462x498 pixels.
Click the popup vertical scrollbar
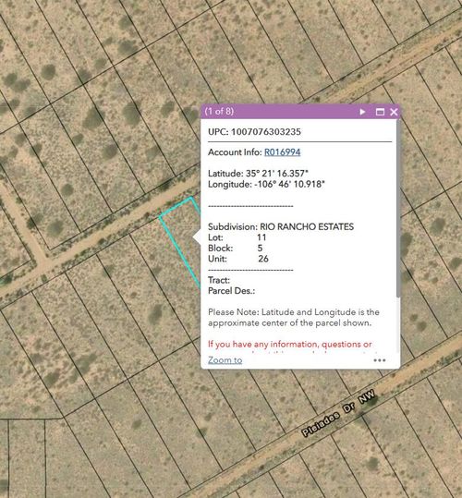[398, 210]
